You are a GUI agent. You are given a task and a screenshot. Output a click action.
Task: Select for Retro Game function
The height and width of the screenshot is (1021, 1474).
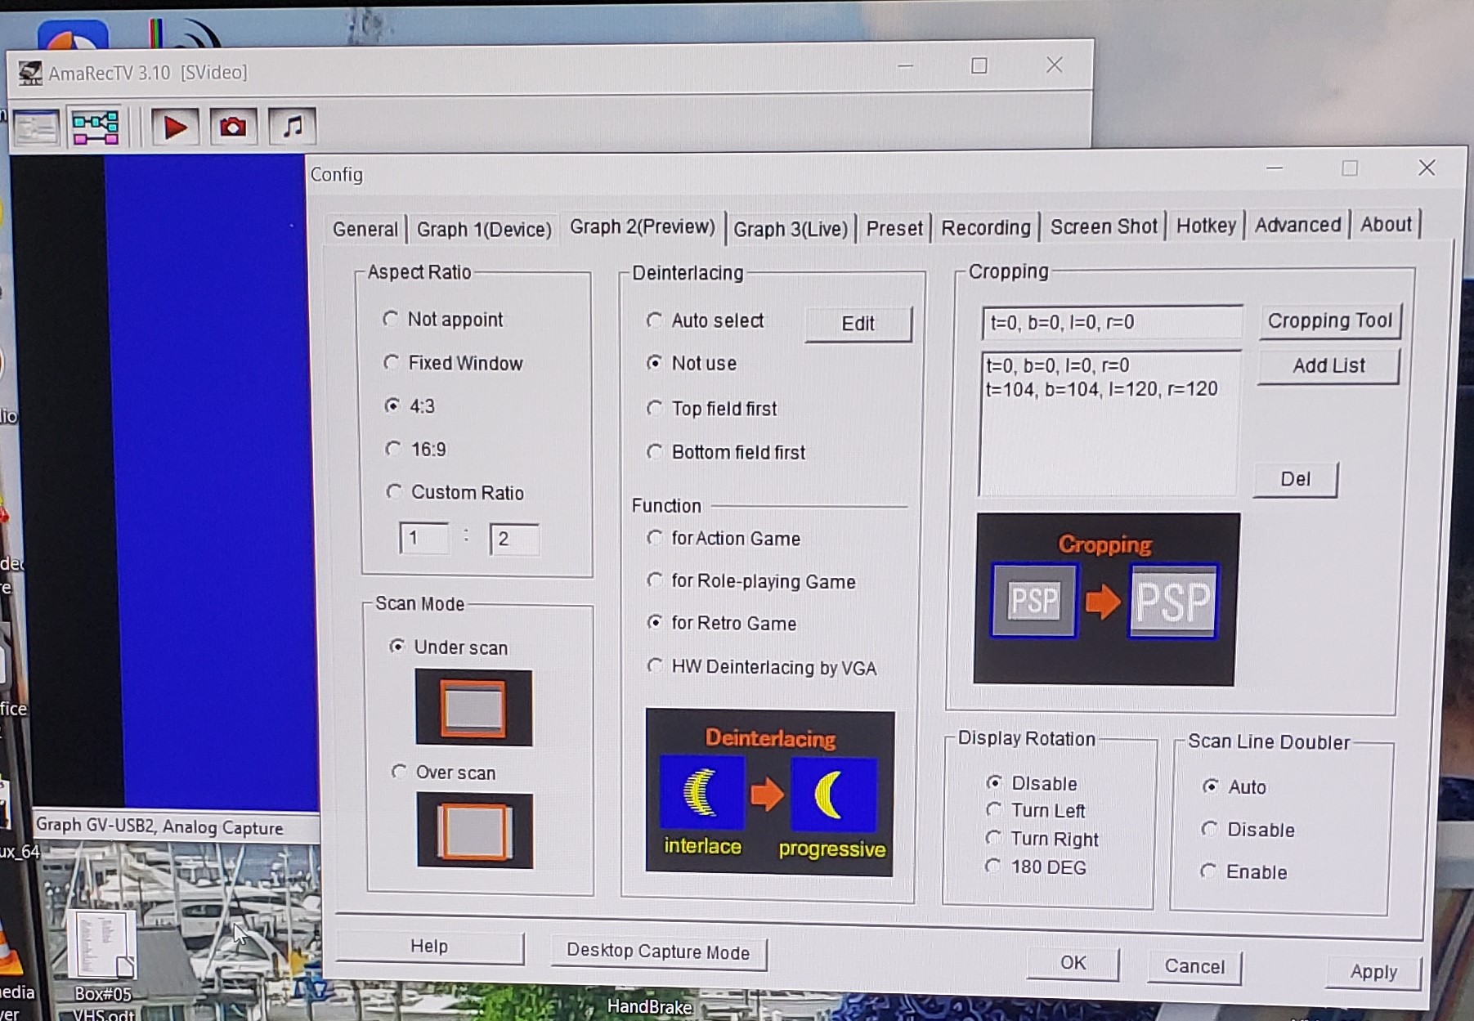721,623
